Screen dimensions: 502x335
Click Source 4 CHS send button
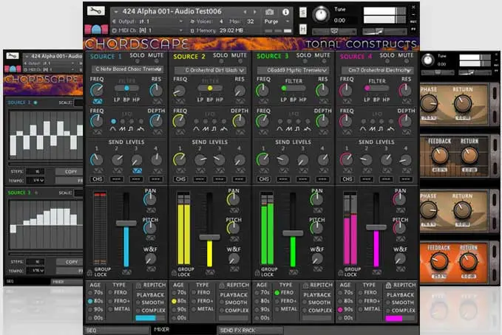tap(347, 179)
